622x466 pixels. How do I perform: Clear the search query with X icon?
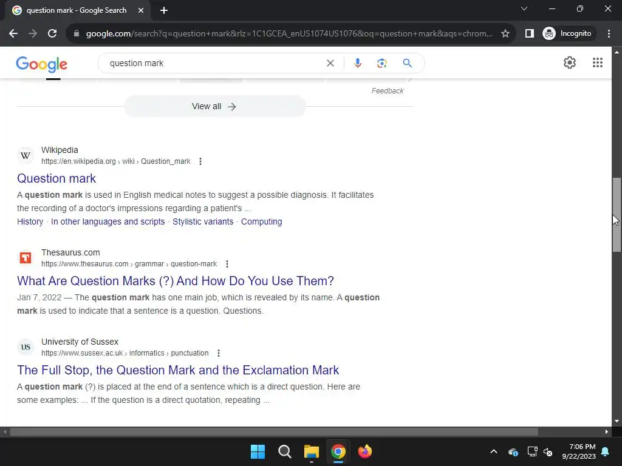[330, 63]
